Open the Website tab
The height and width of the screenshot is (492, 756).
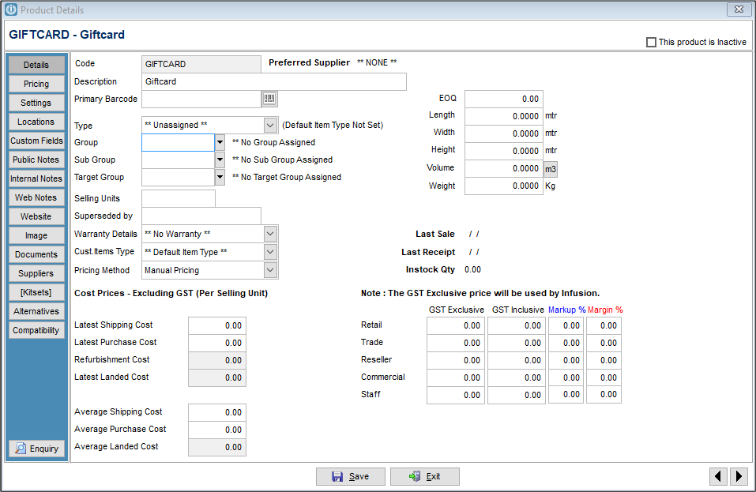(36, 216)
